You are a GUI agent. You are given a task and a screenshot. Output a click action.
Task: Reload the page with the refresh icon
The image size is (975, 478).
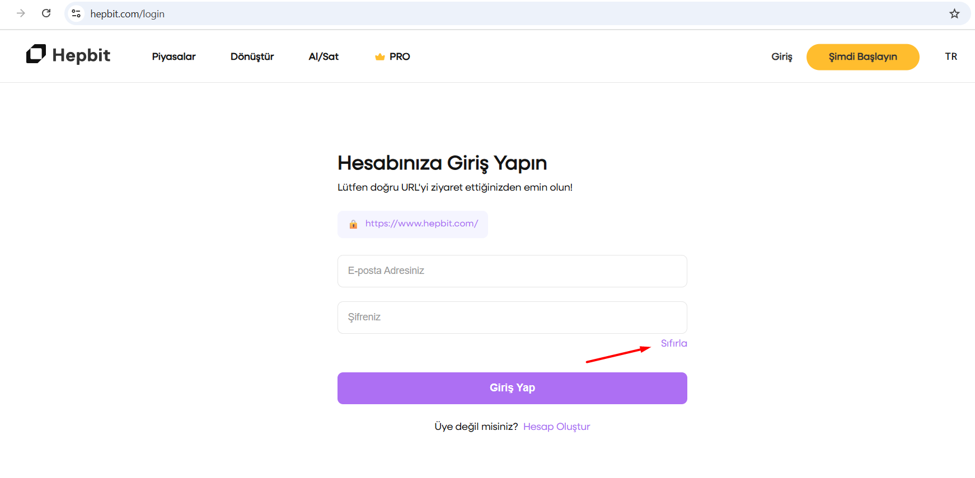point(46,13)
